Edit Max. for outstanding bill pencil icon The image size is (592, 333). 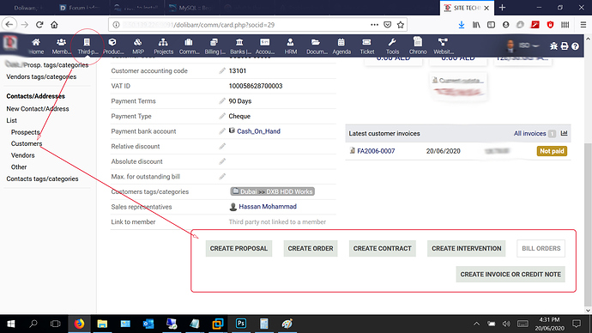[x=222, y=176]
